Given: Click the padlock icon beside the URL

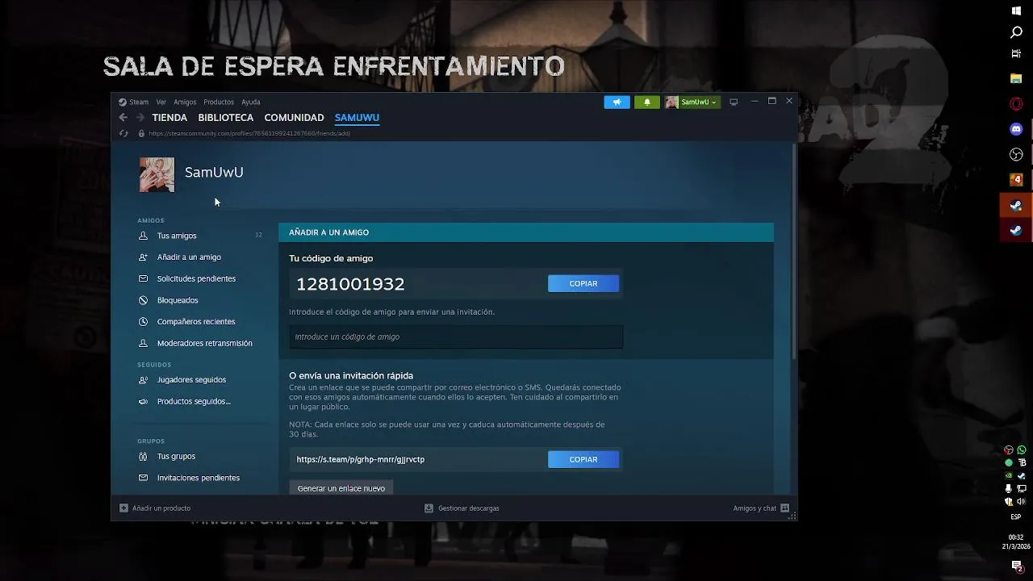Looking at the screenshot, I should click(141, 133).
